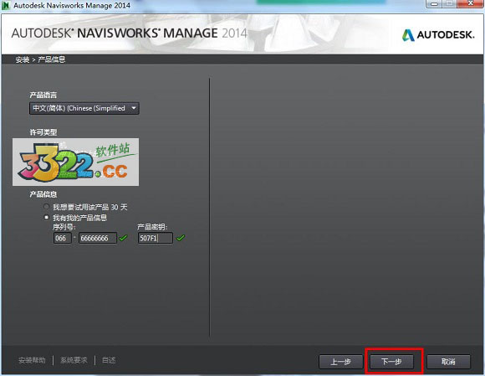Viewport: 485px width, 376px height.
Task: Click the Navisworks icon in the title bar
Action: 6,5
